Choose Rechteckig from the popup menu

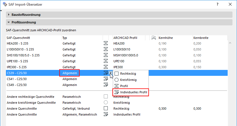(131, 74)
